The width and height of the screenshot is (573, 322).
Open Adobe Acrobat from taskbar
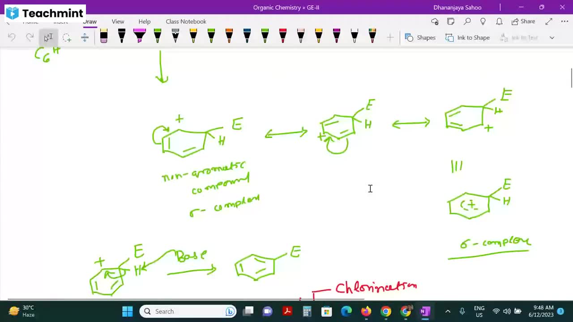(287, 311)
